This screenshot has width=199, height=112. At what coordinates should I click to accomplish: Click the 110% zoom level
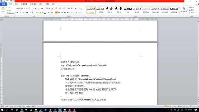pos(179,106)
